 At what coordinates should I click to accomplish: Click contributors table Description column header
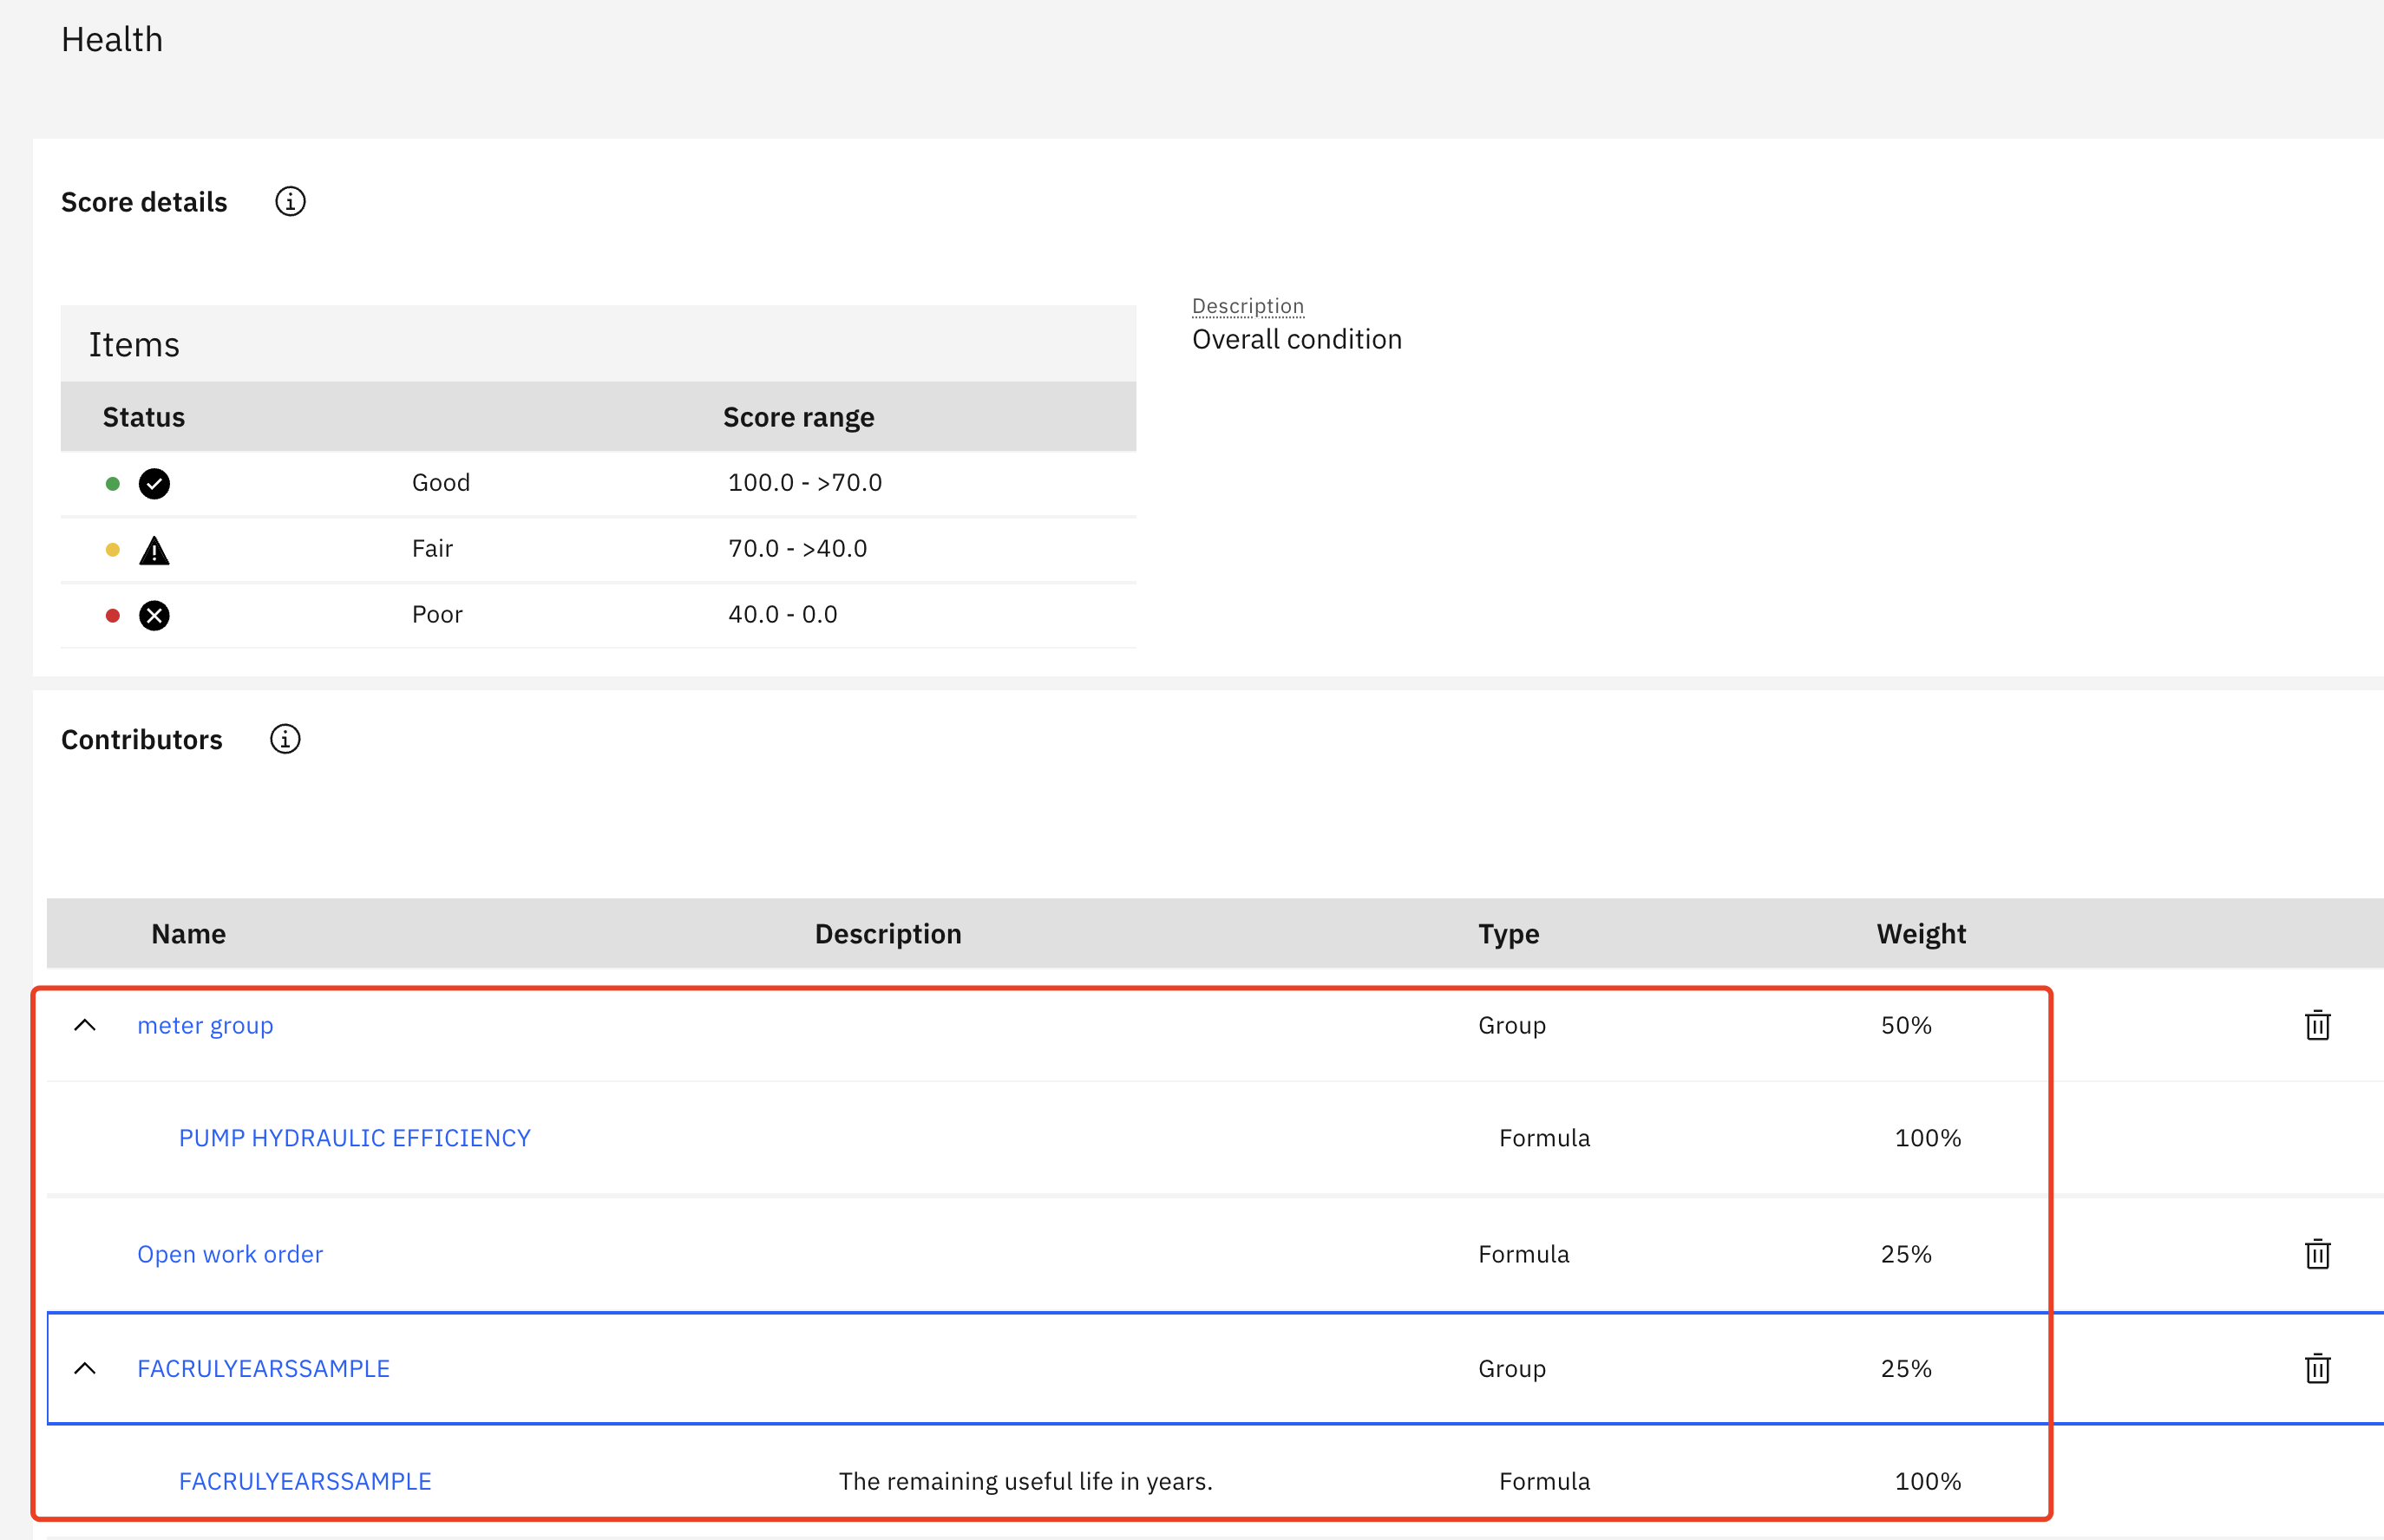[888, 934]
